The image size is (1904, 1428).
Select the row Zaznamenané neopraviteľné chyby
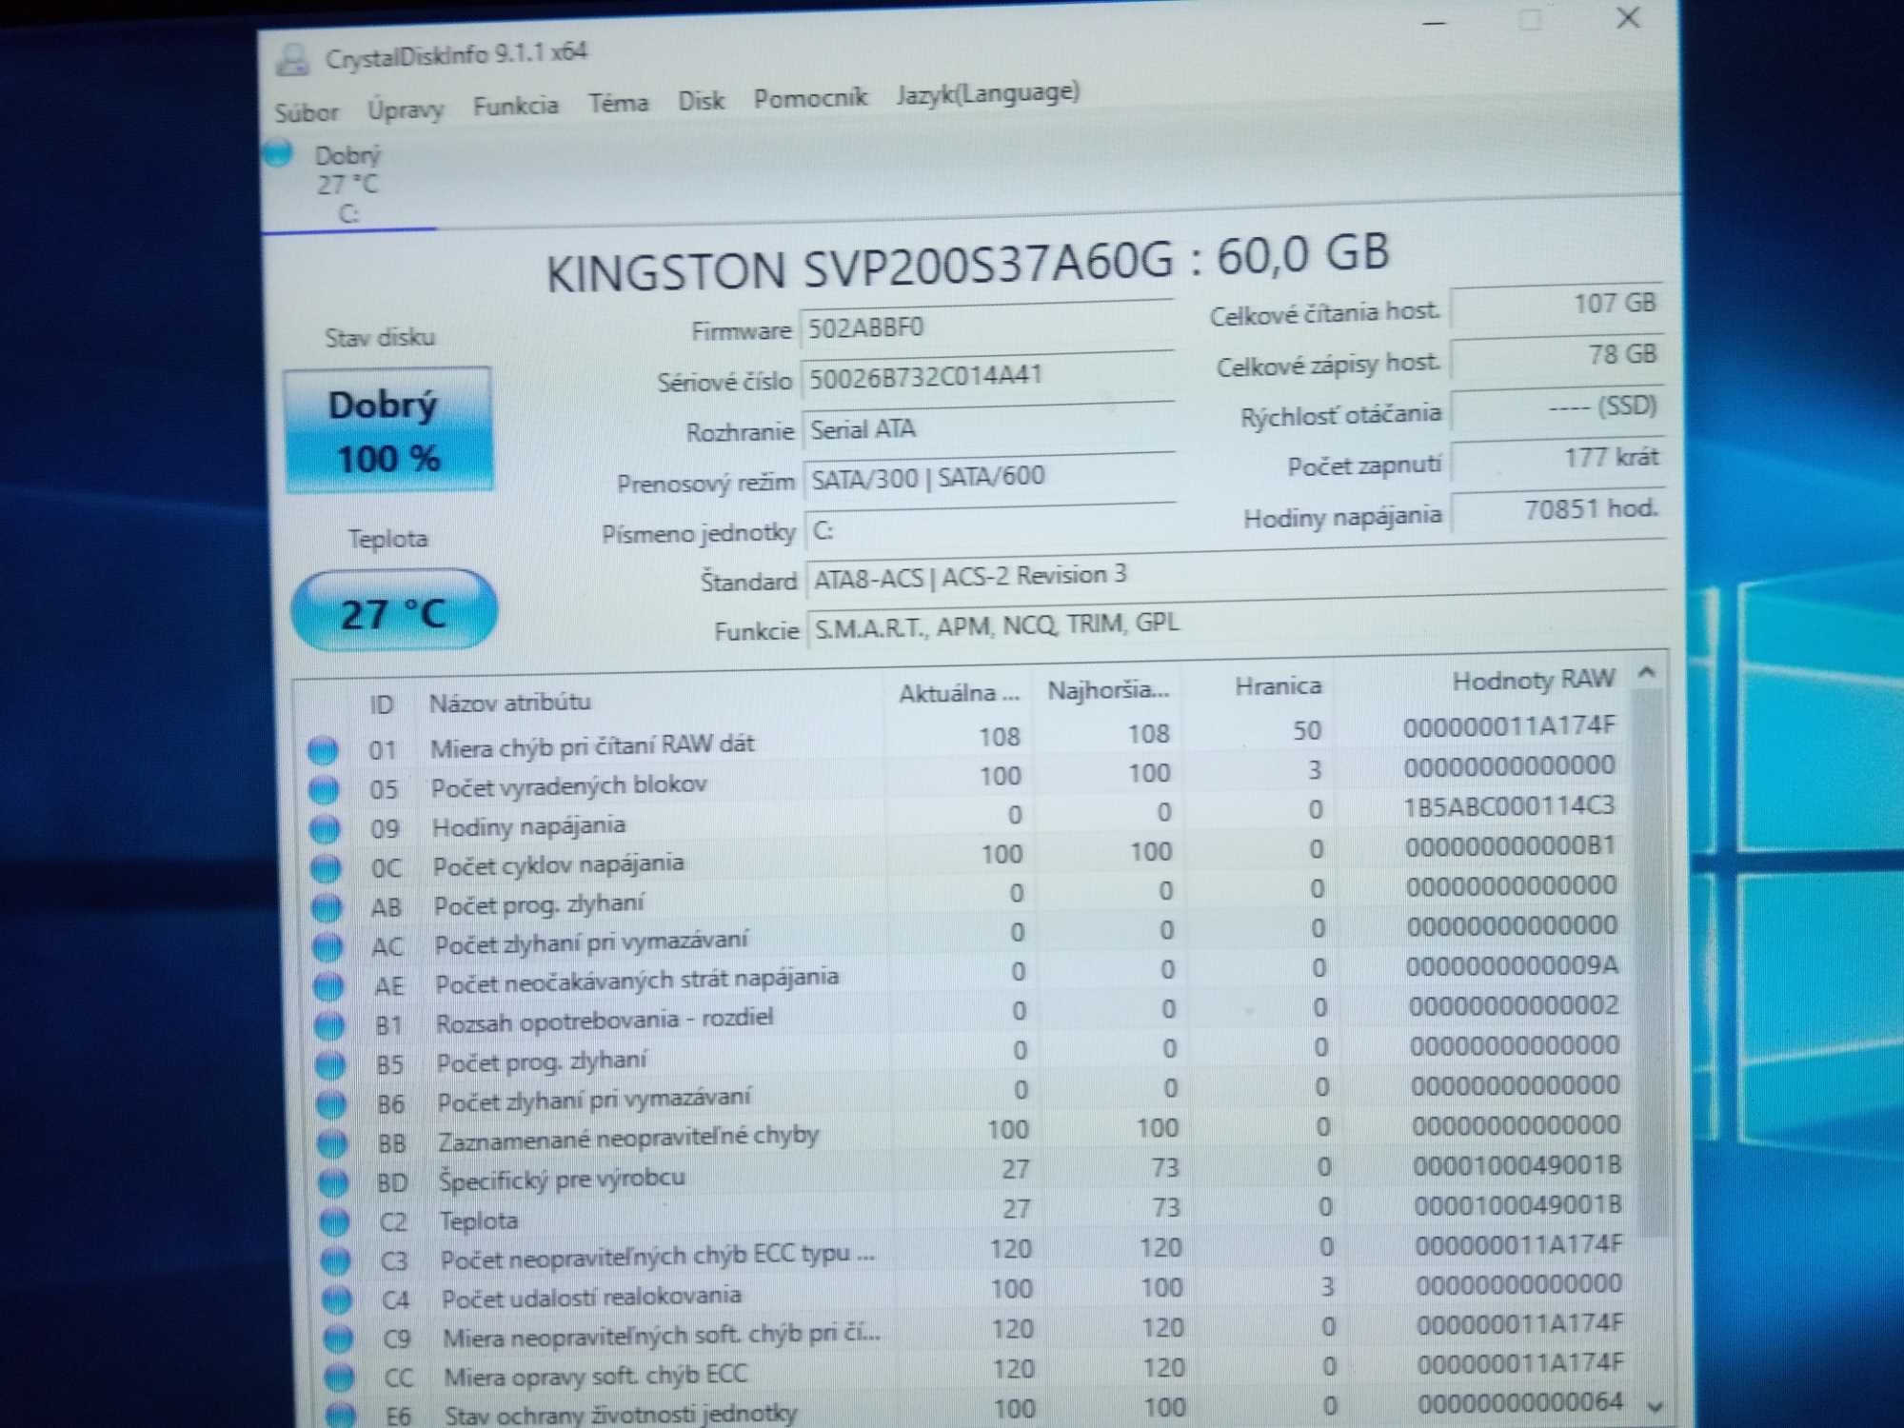[x=972, y=1133]
